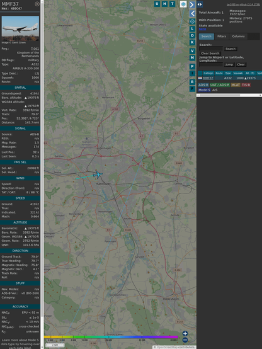Screen dimensions: 262x349
Task: Toggle the H map button
Action: click(x=164, y=4)
